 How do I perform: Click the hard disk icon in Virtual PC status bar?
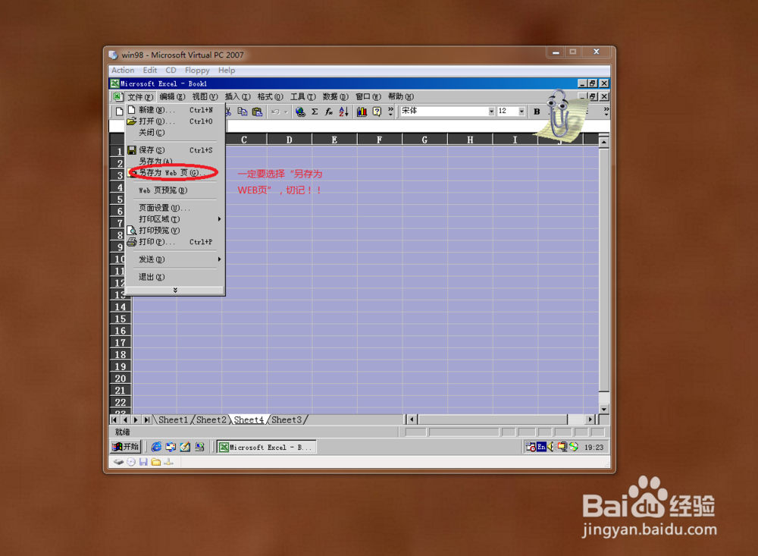click(118, 462)
